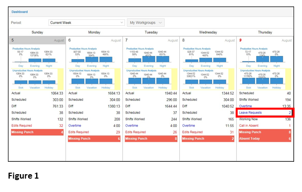
Task: Open Sunday's Missing Punch bar
Action: (x=37, y=132)
